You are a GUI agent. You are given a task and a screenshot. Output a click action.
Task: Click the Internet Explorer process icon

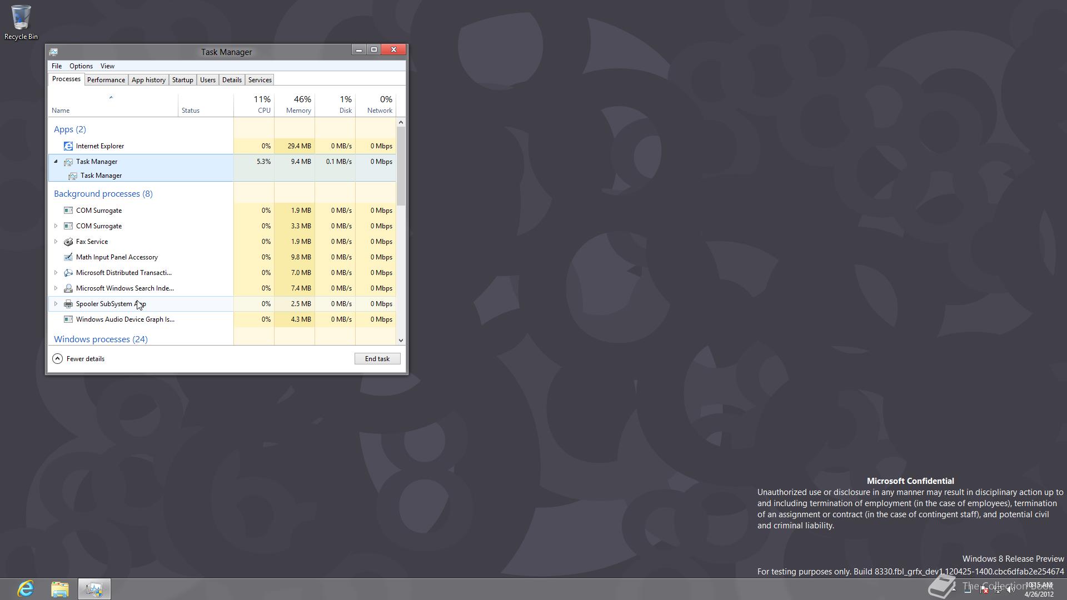pos(68,146)
